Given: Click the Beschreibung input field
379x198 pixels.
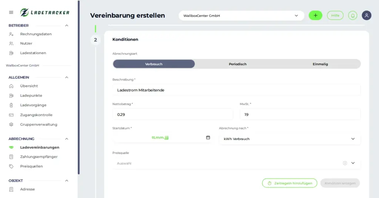Looking at the screenshot, I should pyautogui.click(x=237, y=90).
